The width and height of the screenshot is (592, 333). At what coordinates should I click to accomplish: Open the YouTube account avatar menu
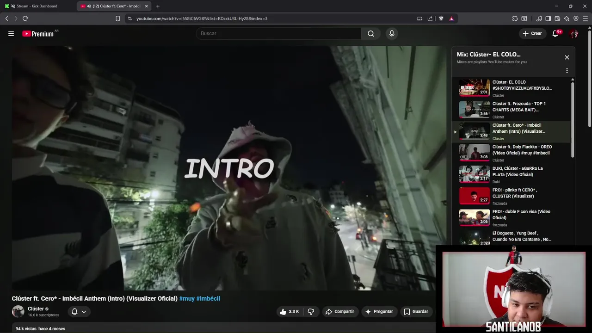coord(574,34)
